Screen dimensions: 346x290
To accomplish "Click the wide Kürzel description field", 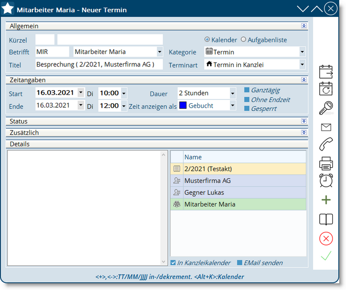I will pyautogui.click(x=110, y=39).
